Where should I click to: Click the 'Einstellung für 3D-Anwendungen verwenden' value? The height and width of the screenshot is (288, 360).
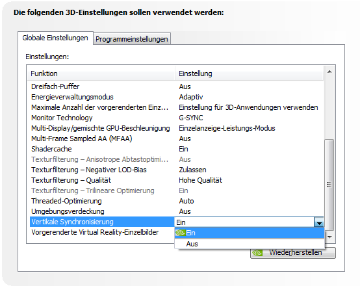(248, 107)
